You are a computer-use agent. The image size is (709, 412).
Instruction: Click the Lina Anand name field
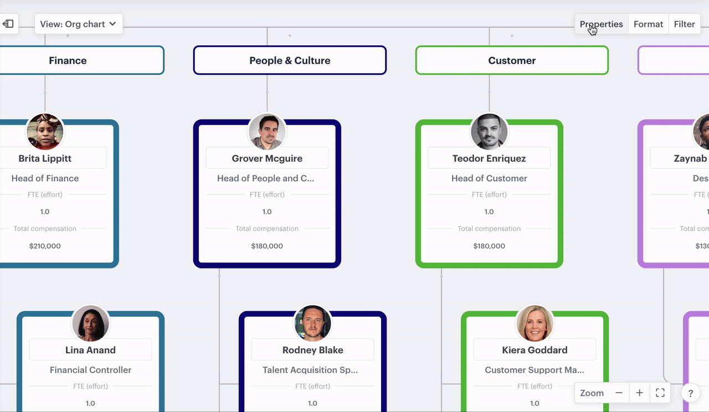pos(90,350)
